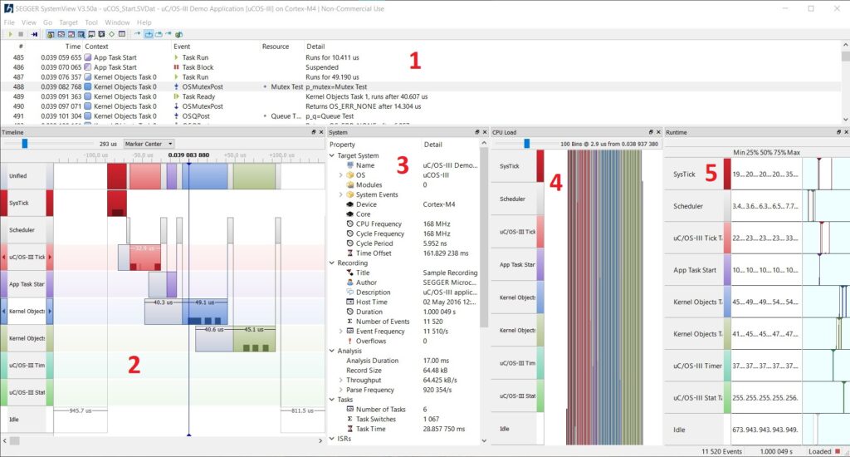The width and height of the screenshot is (850, 457).
Task: Open the Help menu
Action: [x=144, y=22]
